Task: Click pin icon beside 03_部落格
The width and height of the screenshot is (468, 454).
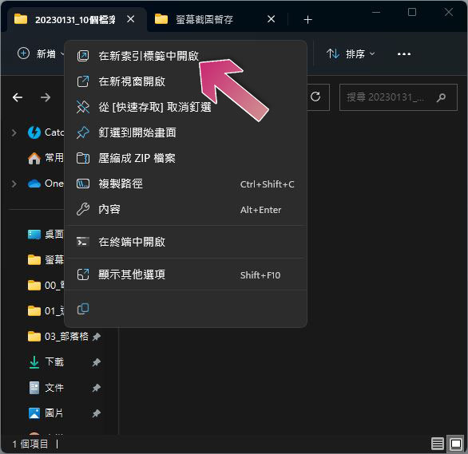Action: pos(96,337)
